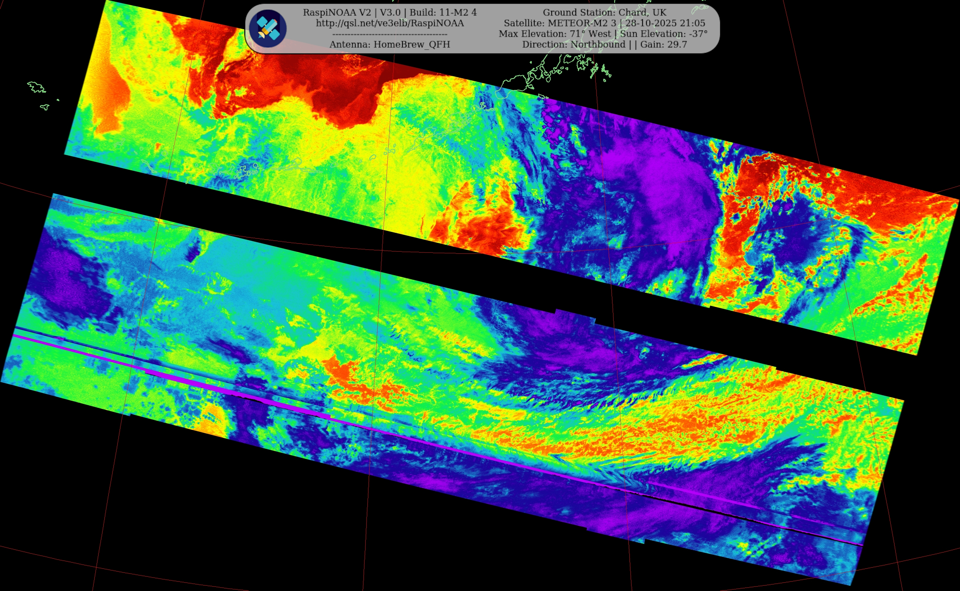The image size is (960, 591).
Task: Click the Max Elevation: 71° West text
Action: [554, 34]
